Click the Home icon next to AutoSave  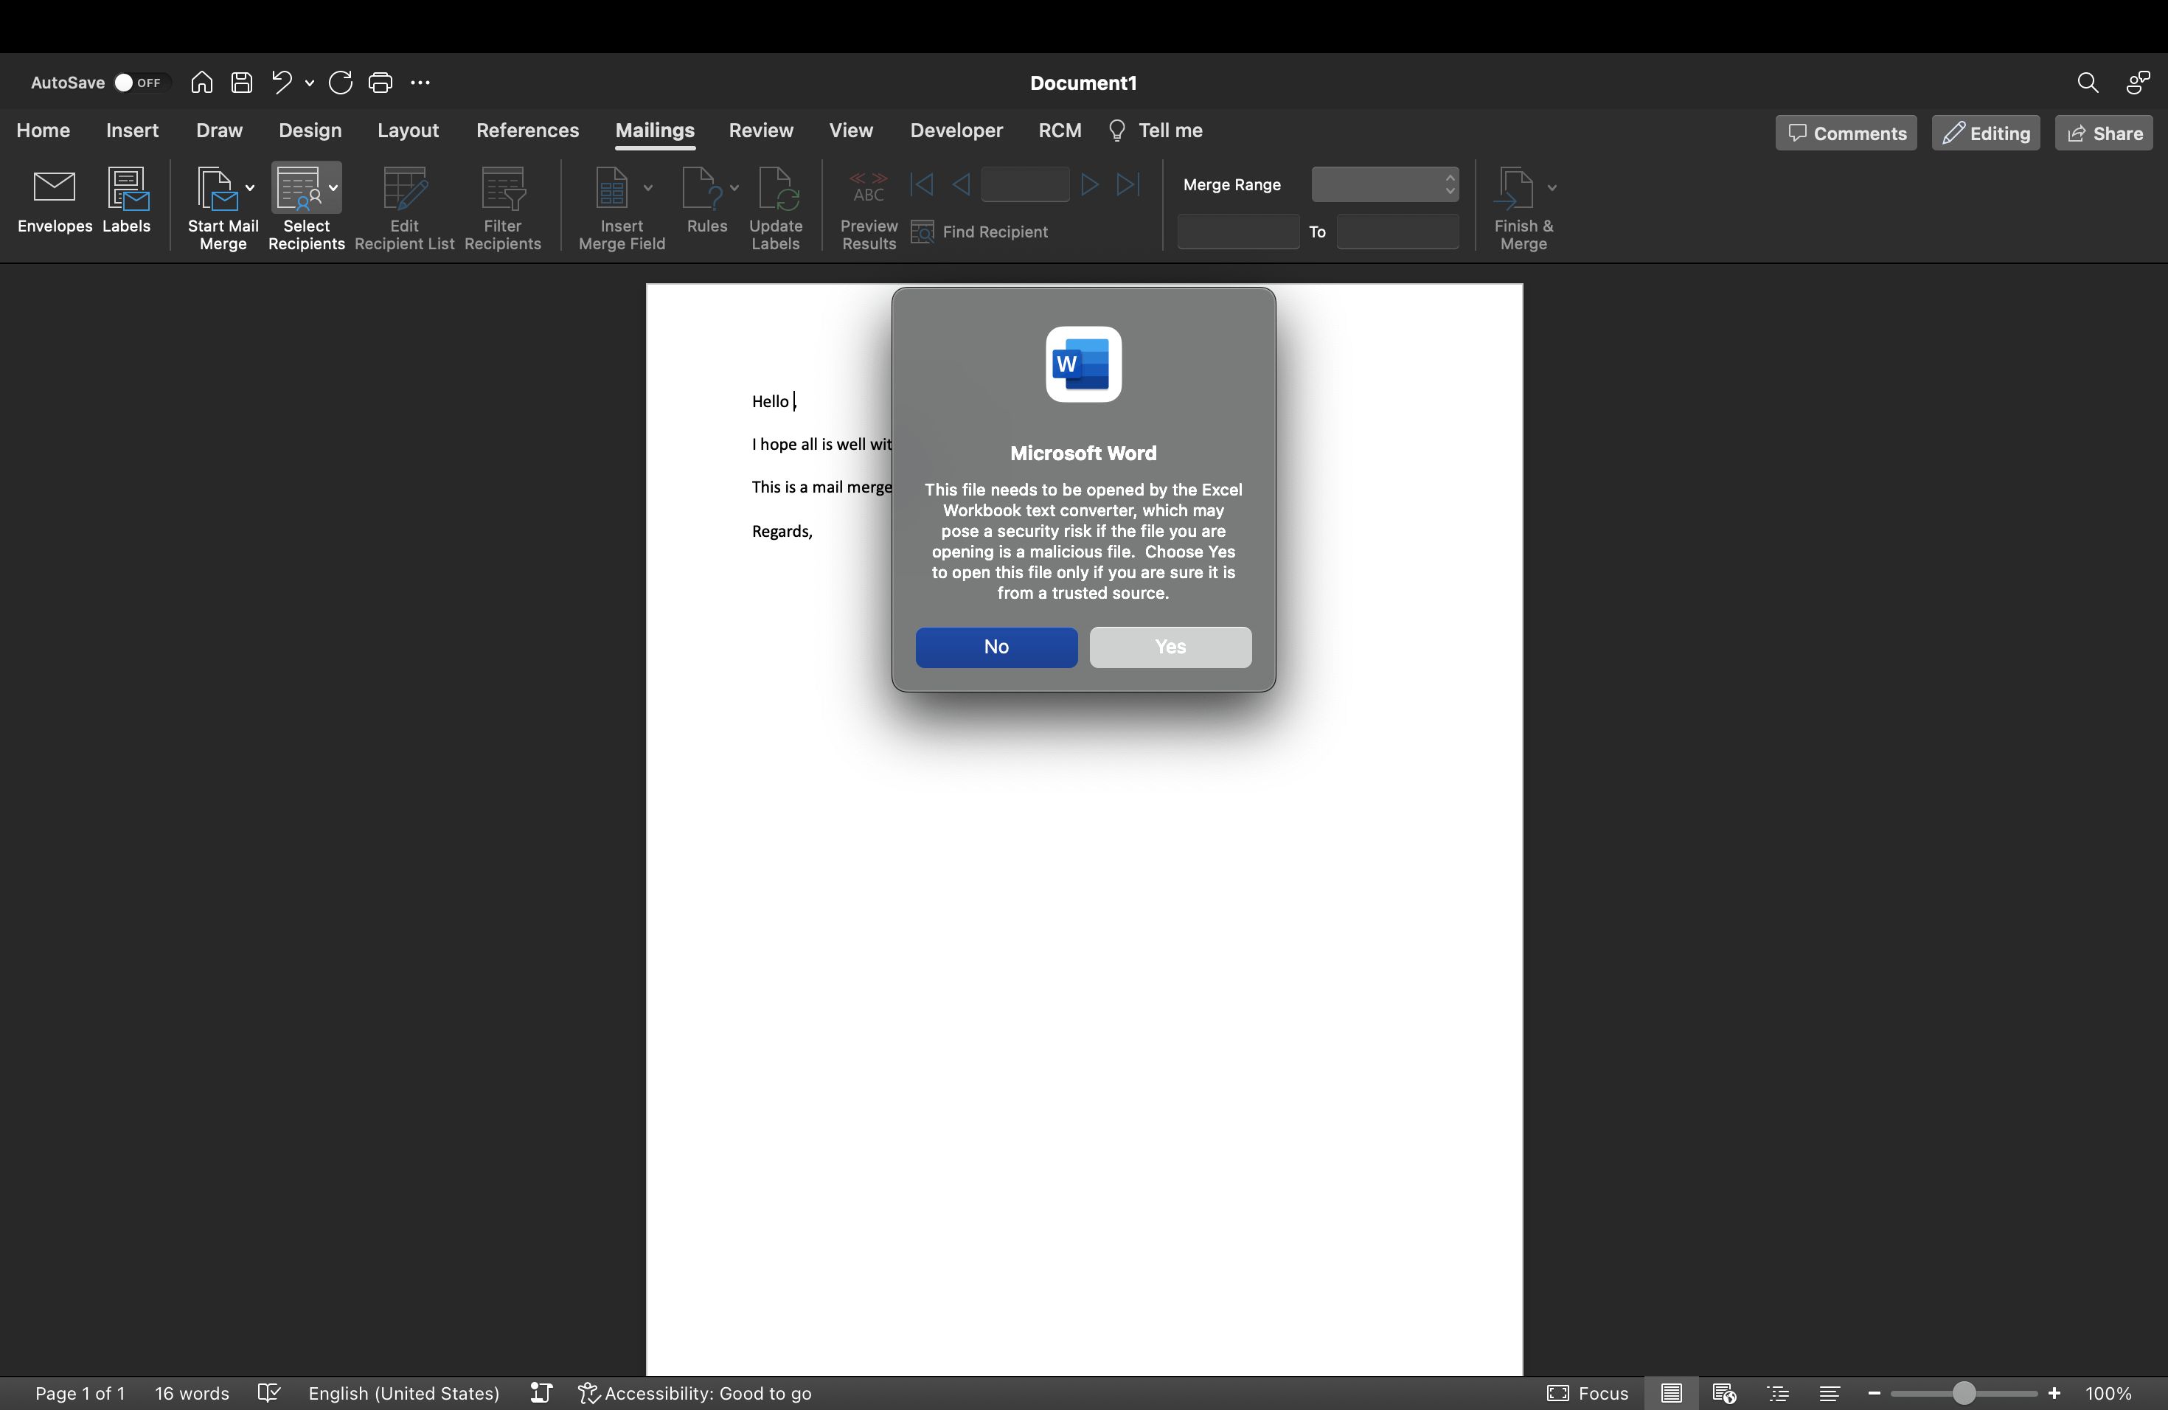pos(201,83)
